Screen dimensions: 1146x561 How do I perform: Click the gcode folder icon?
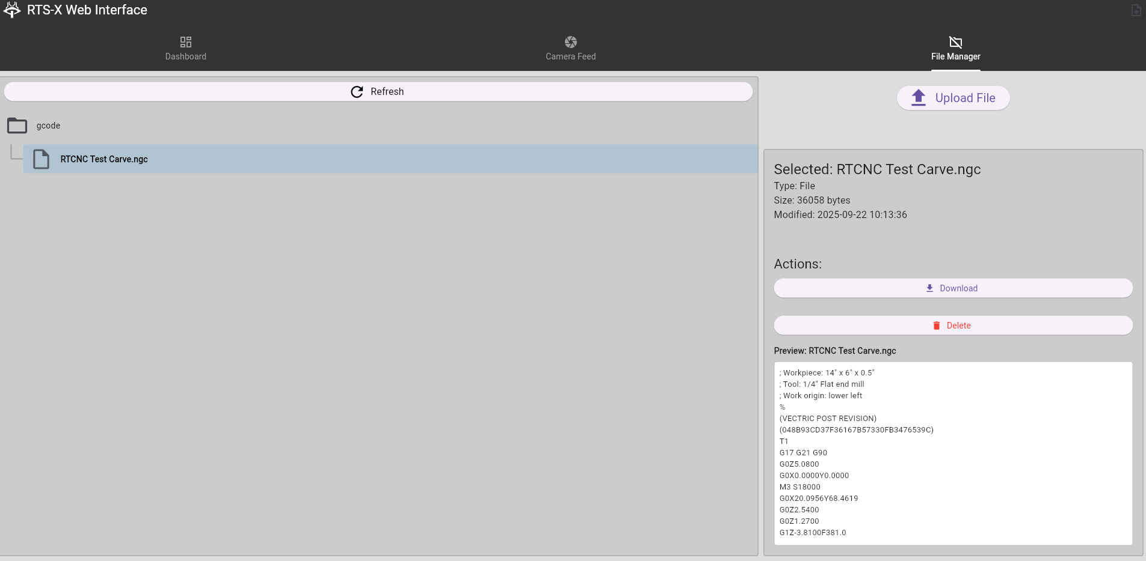coord(17,126)
